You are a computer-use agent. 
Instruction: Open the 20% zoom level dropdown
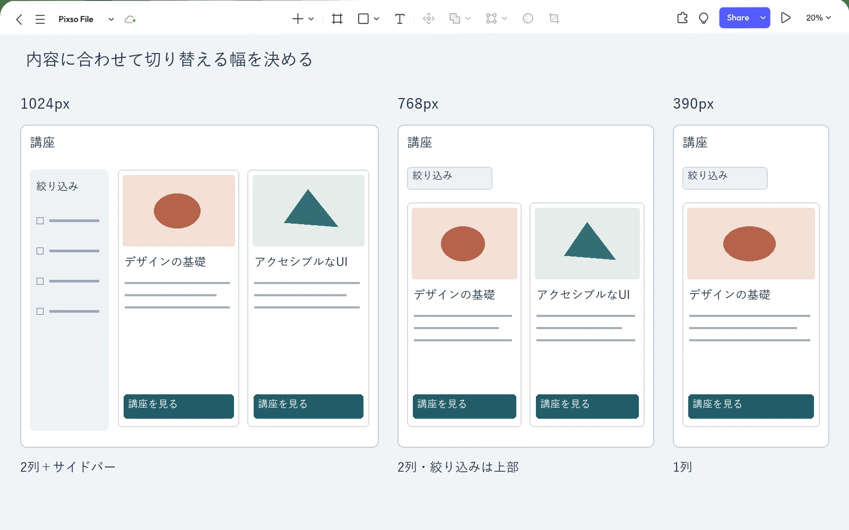[x=818, y=18]
